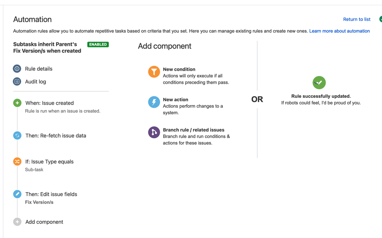Click the grey plus Add component icon
The width and height of the screenshot is (382, 238).
(17, 222)
